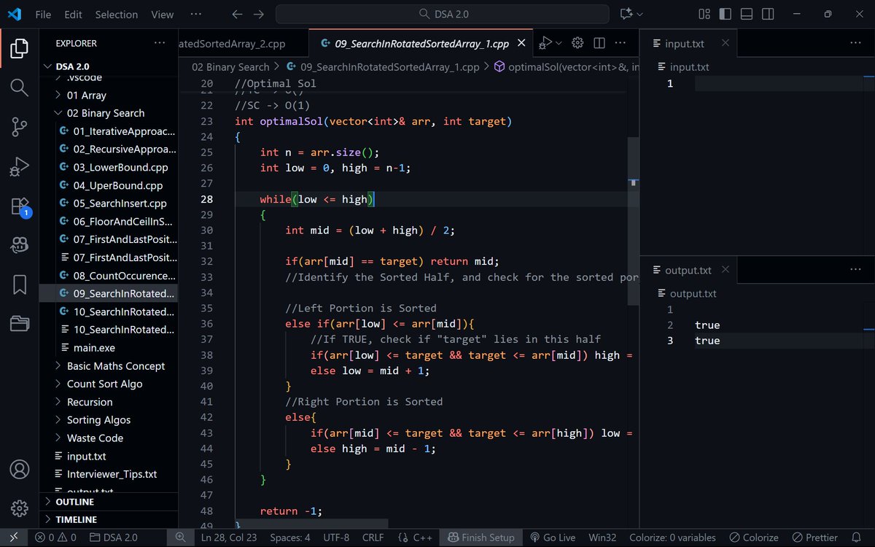The width and height of the screenshot is (875, 547).
Task: Toggle Colorize in the status bar
Action: pyautogui.click(x=754, y=538)
